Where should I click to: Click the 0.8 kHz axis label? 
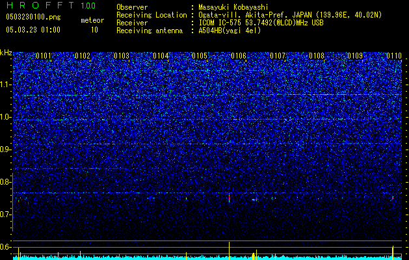[6, 182]
